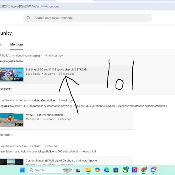Select the Mentions tab
175x175 pixels.
click(17, 44)
